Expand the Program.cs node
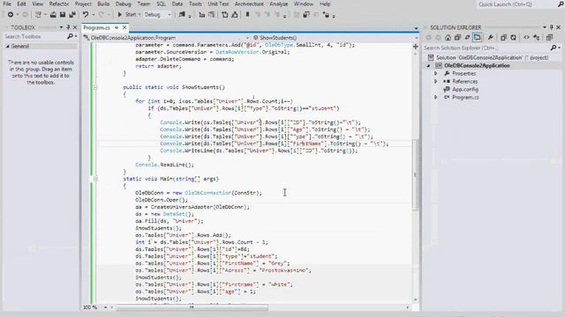This screenshot has width=565, height=317. 435,97
